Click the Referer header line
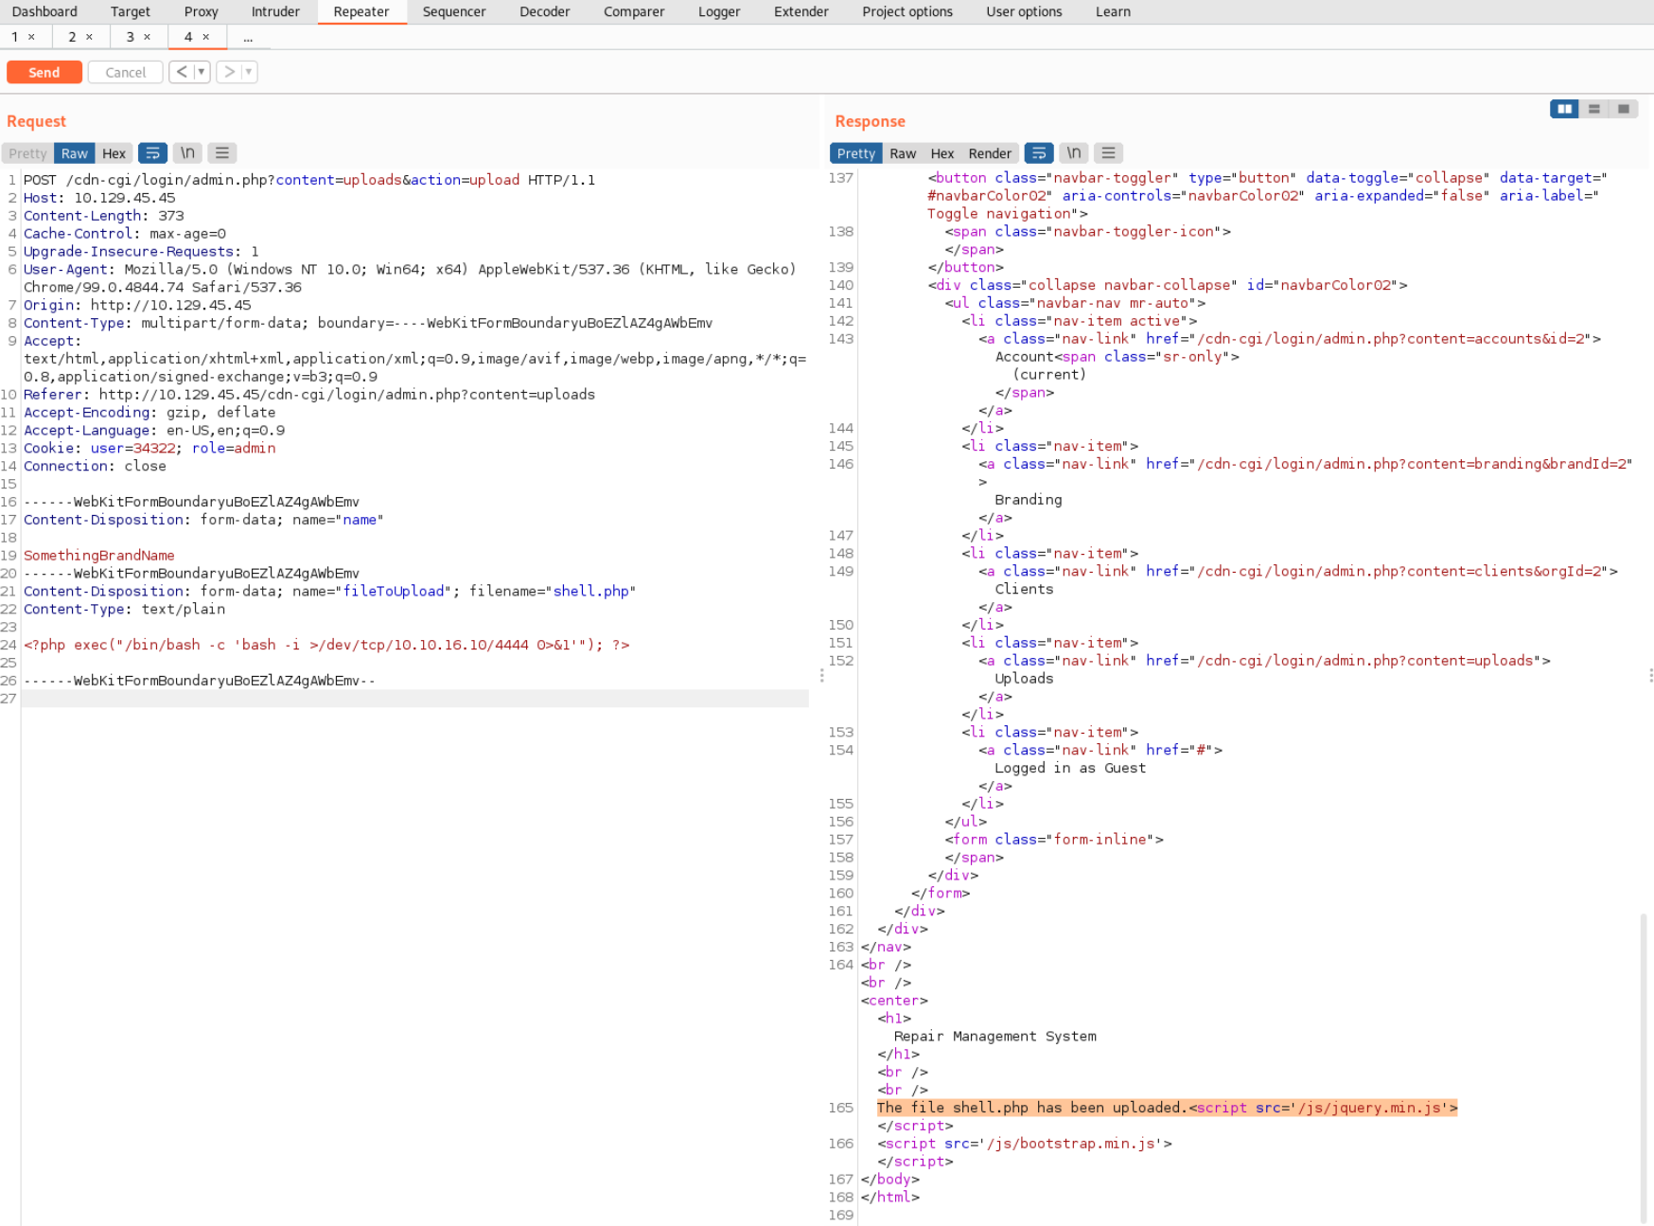 (x=309, y=395)
